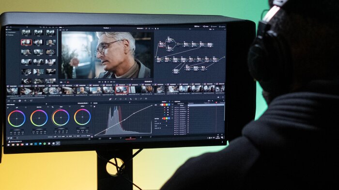Expand Corrector 2 in Keyframes list
The height and width of the screenshot is (190, 339).
pos(179,109)
